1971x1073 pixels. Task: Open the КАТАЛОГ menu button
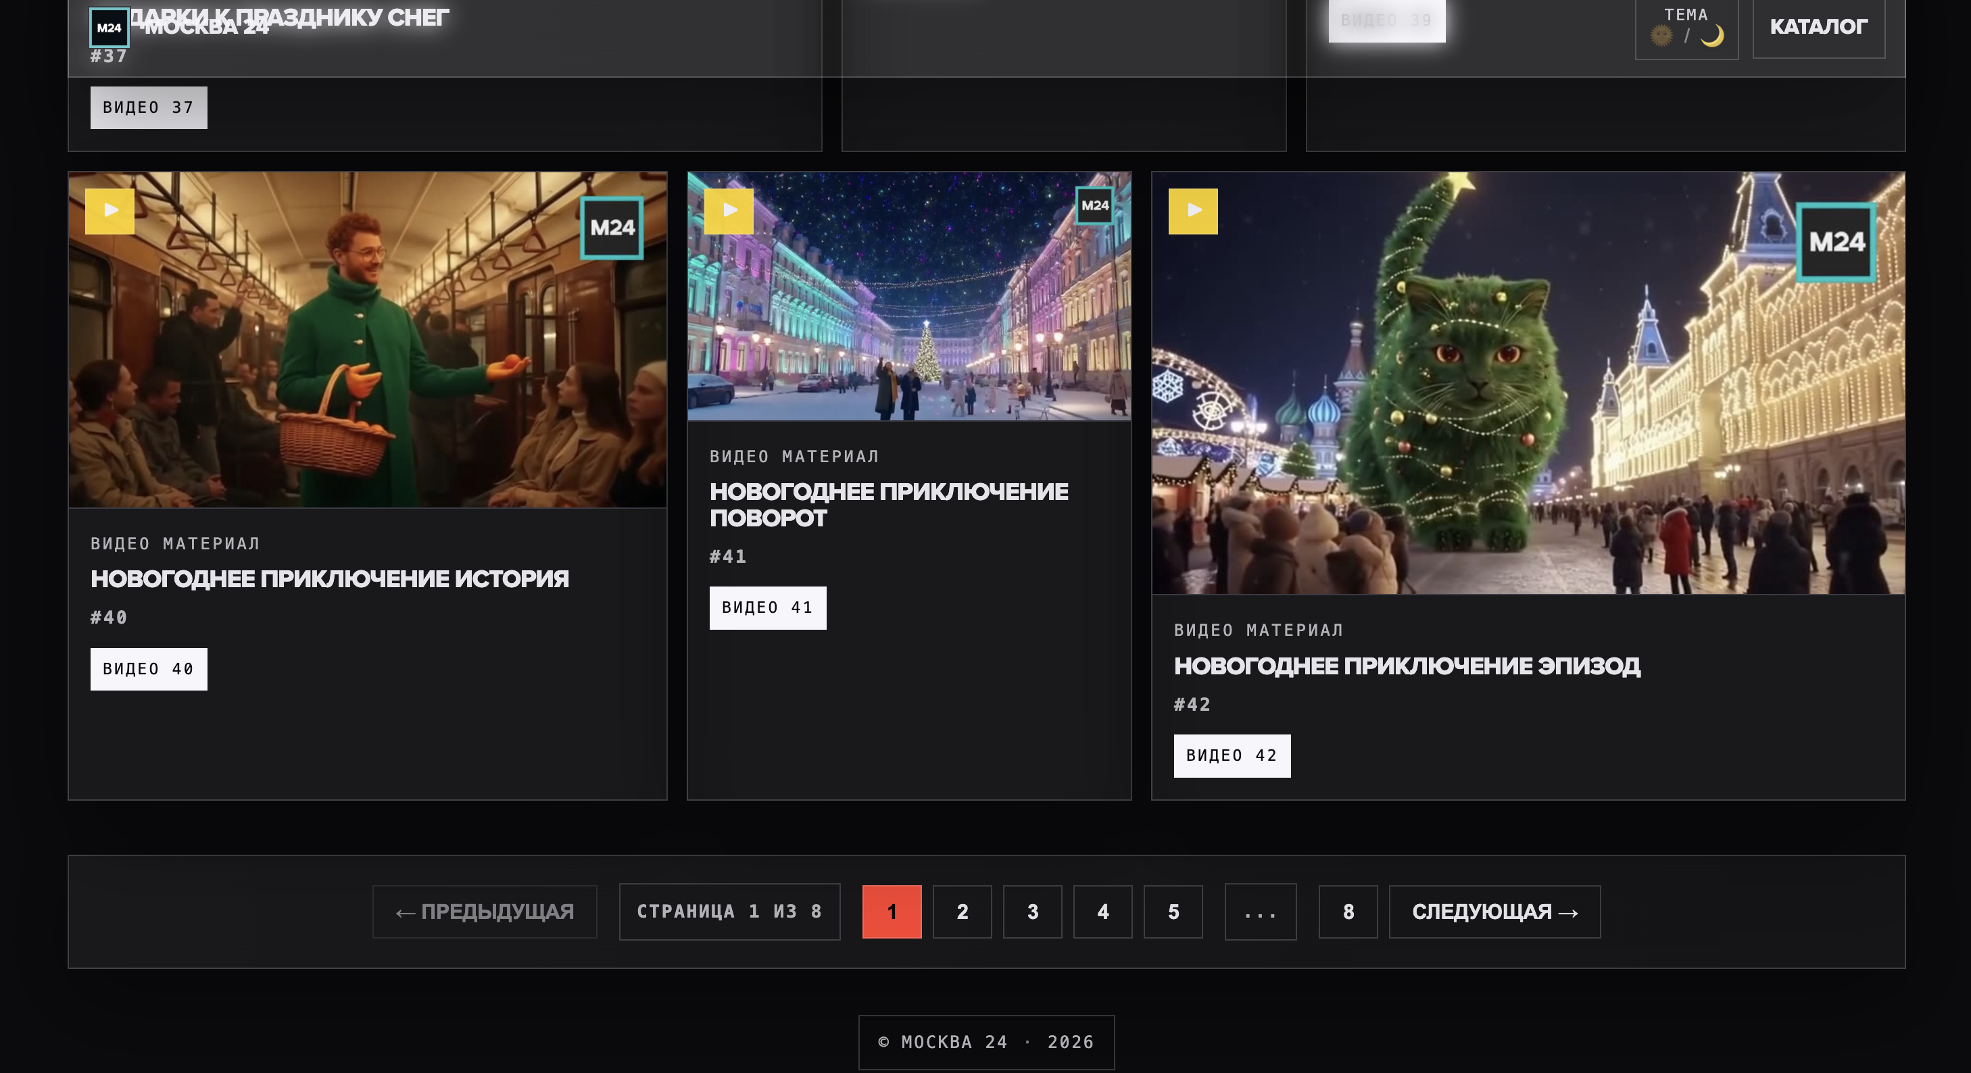click(1819, 28)
